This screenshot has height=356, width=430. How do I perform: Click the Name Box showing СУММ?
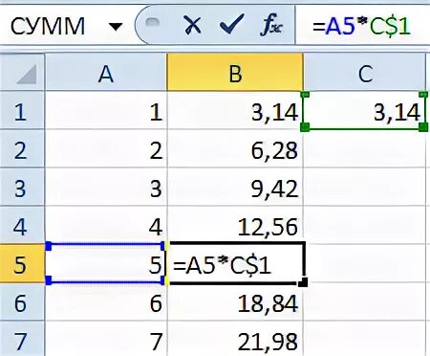(x=48, y=26)
